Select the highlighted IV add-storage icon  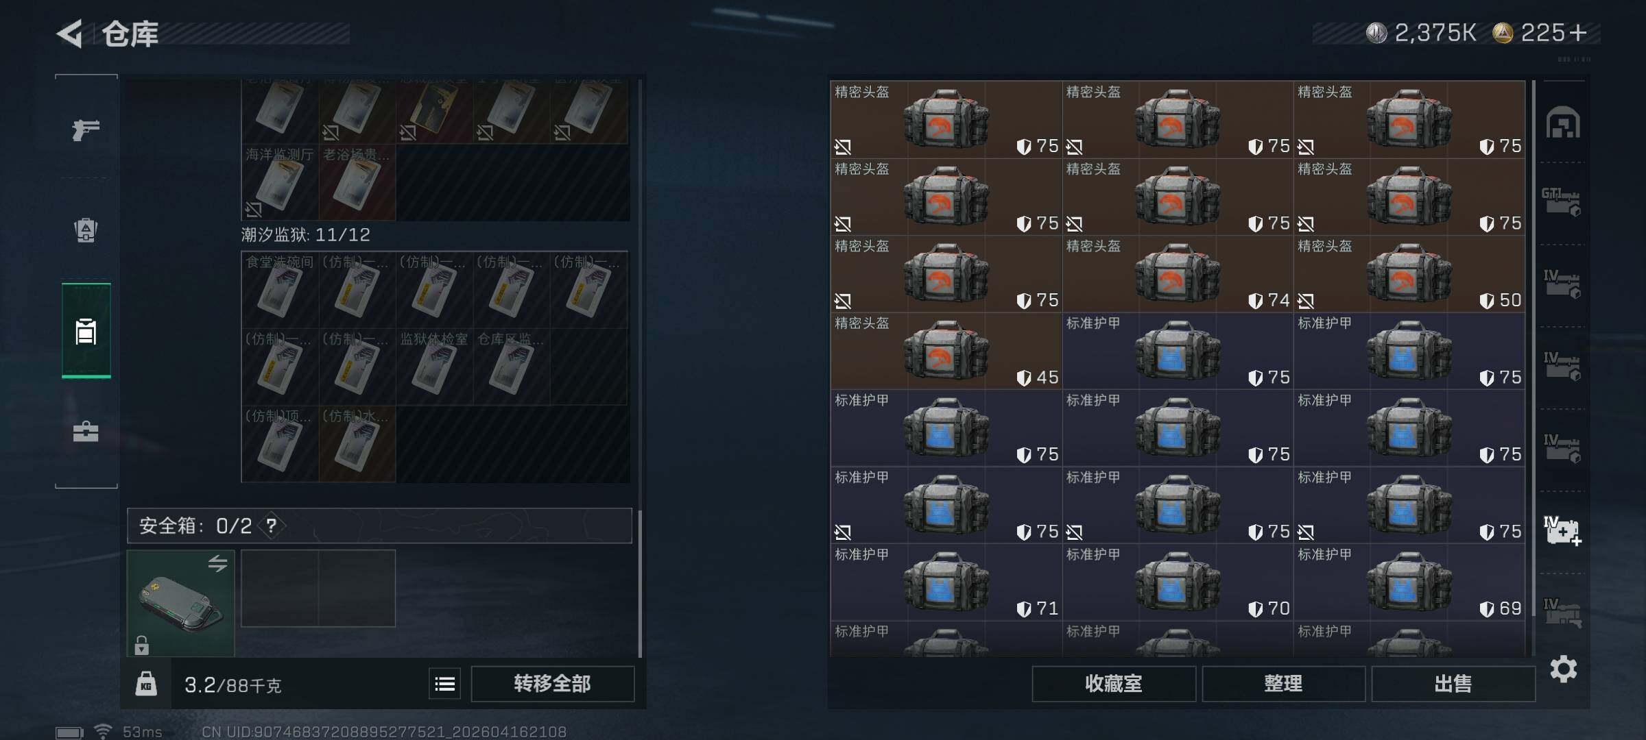point(1562,530)
